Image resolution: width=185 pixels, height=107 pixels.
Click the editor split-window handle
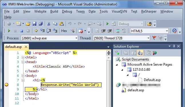(x=109, y=53)
